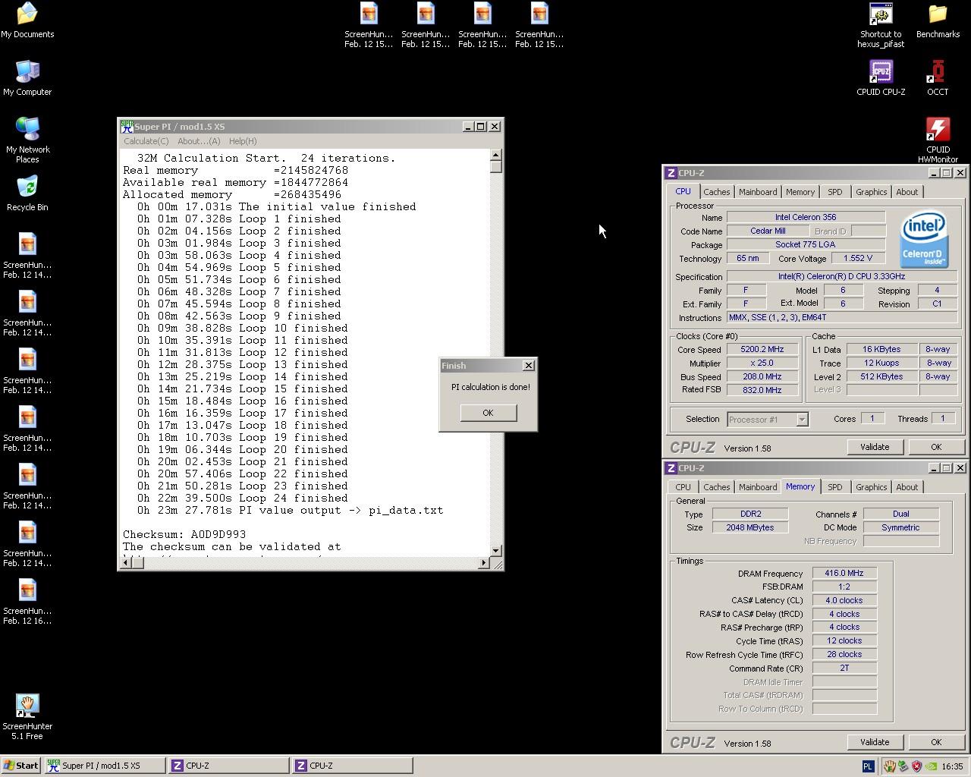Switch to Super PI / mod1.5 XS taskbar button
971x777 pixels.
[x=105, y=766]
